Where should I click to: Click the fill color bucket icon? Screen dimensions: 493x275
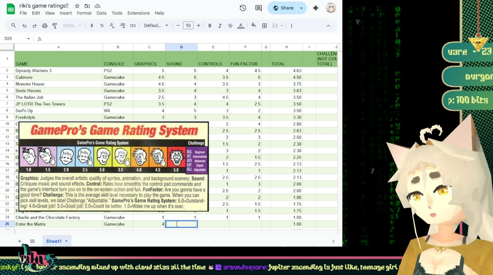[x=253, y=25]
